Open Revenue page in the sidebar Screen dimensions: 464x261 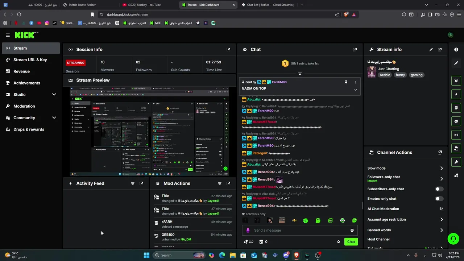[x=31, y=71]
